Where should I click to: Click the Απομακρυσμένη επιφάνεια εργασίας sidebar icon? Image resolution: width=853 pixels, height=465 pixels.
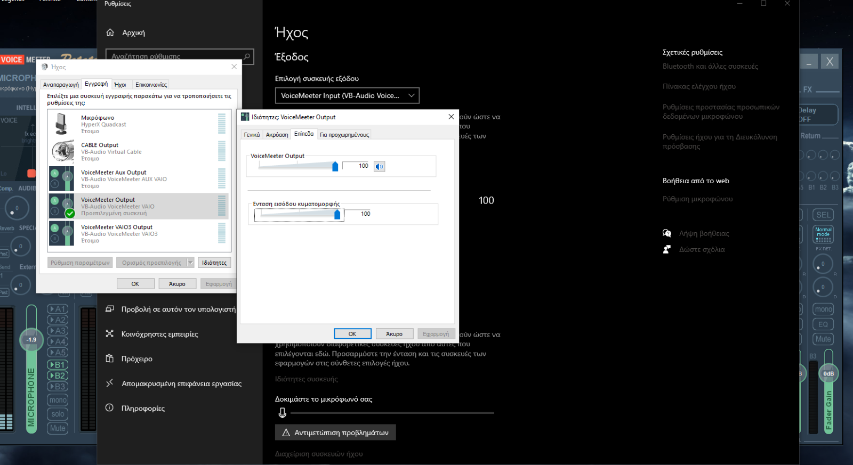point(110,384)
